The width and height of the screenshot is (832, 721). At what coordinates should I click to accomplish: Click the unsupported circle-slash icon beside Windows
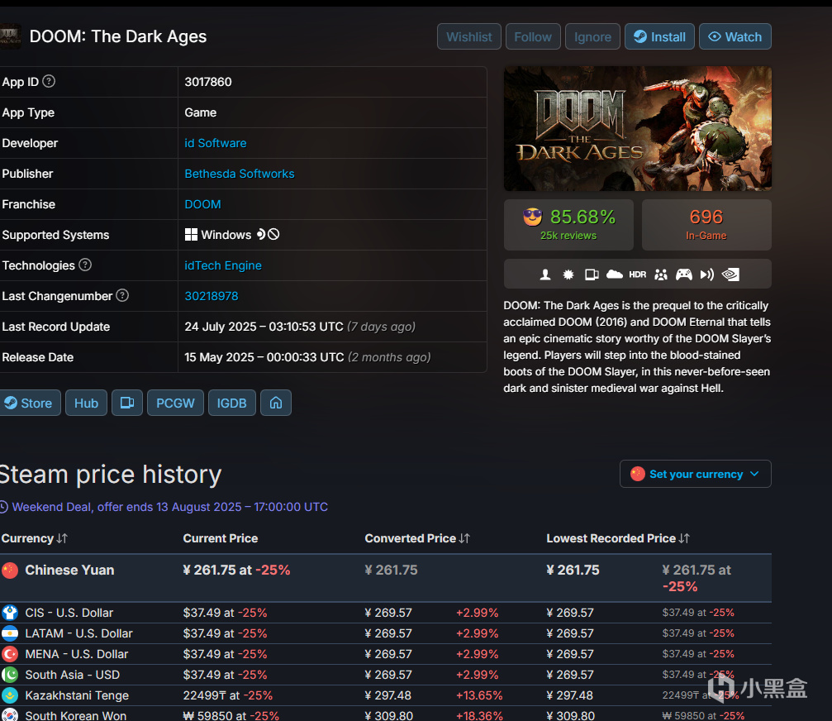pyautogui.click(x=273, y=234)
